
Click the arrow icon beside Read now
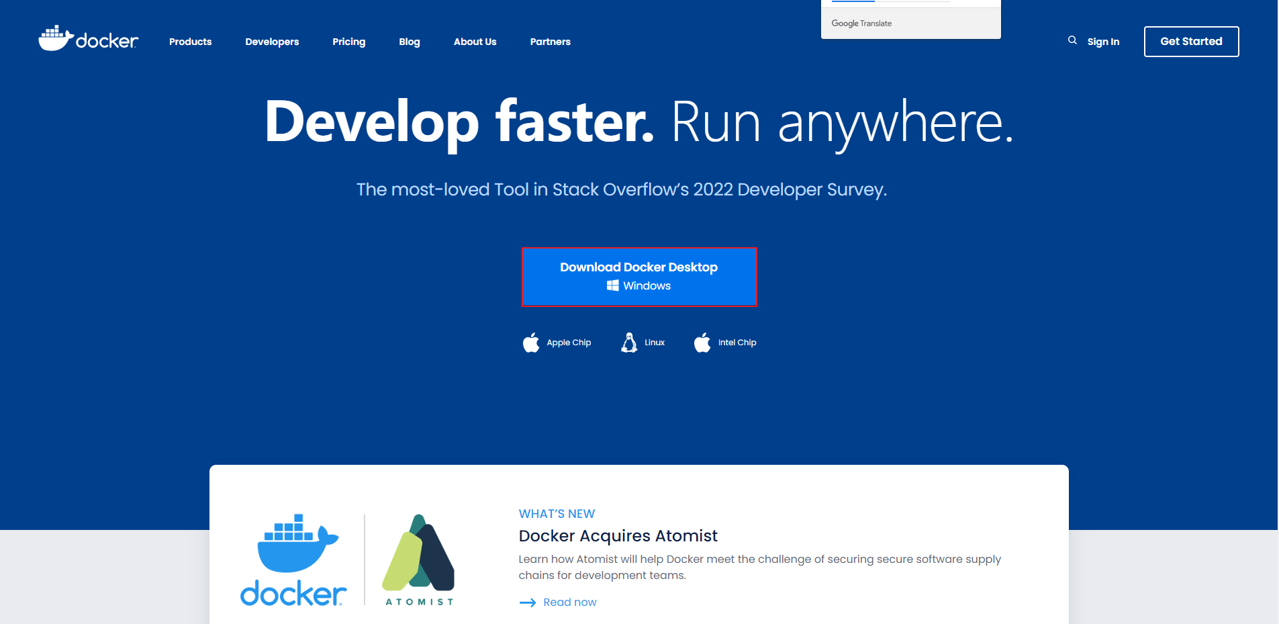click(528, 603)
